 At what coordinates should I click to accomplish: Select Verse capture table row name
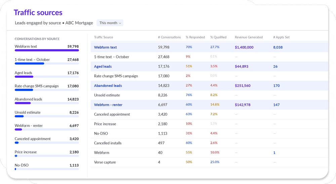[105, 162]
